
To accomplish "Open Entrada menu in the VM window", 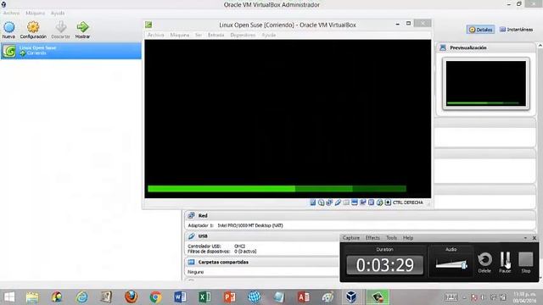I will pos(216,35).
